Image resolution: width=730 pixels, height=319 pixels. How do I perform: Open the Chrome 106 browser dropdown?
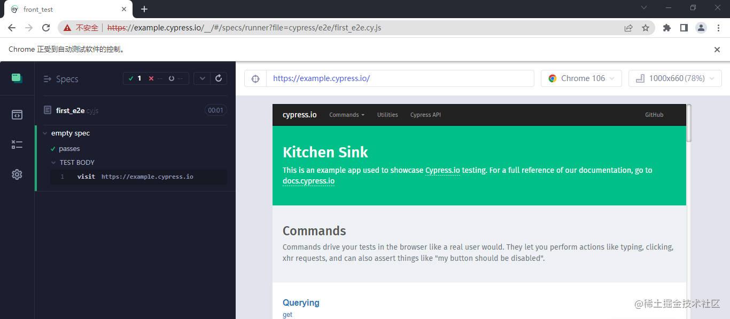tap(581, 78)
